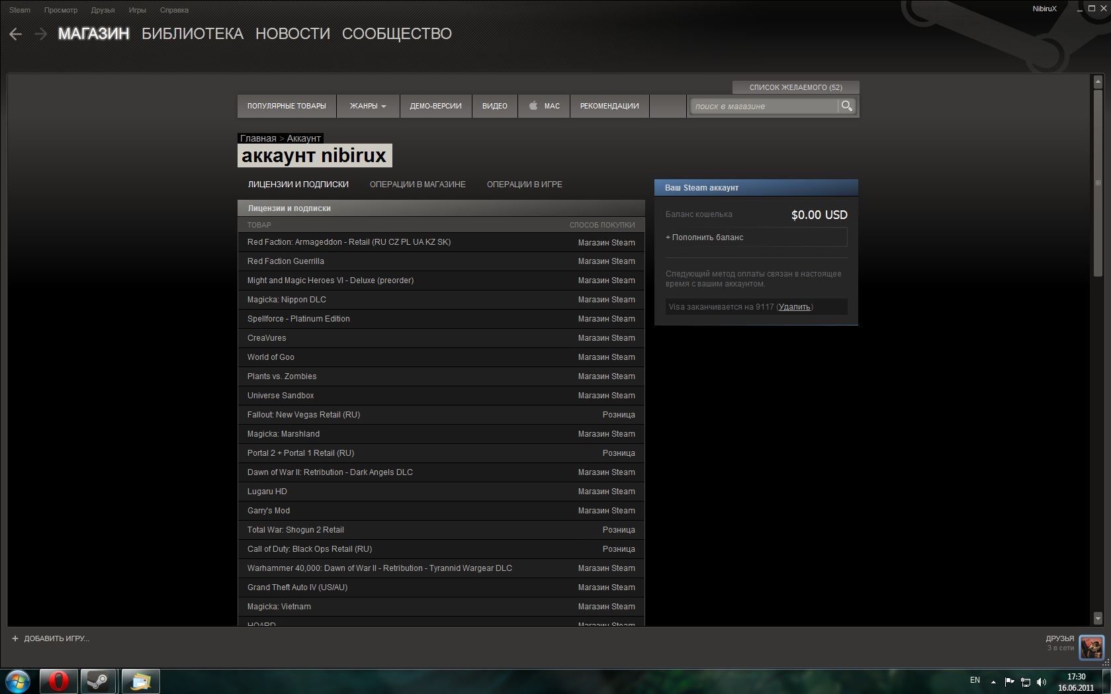
Task: Select CreaVures row
Action: [441, 338]
